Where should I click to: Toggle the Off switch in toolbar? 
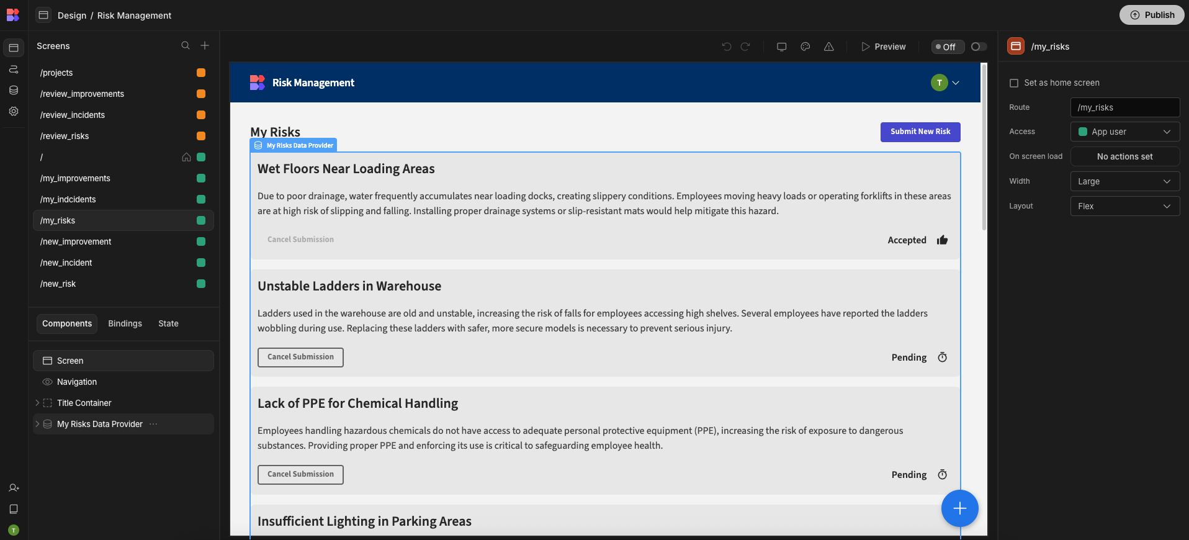pos(979,47)
